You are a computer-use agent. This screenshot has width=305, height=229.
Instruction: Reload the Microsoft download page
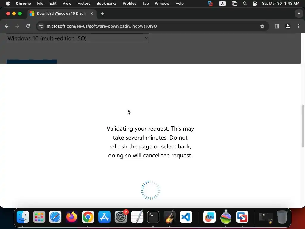pos(28,26)
